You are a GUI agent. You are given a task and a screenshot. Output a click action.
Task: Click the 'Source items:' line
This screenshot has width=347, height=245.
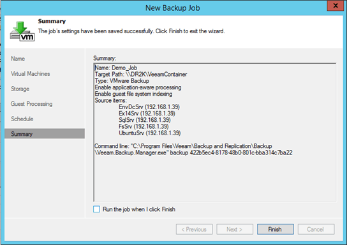[x=110, y=100]
